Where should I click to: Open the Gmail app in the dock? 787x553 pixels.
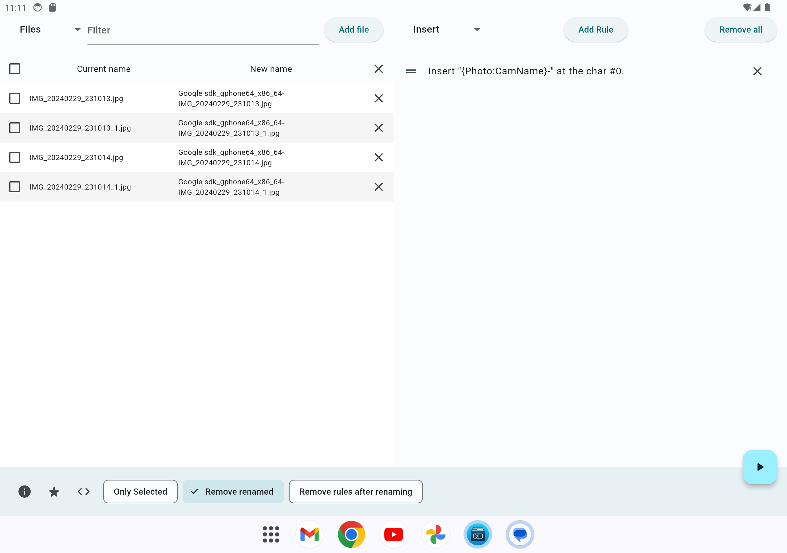tap(309, 534)
